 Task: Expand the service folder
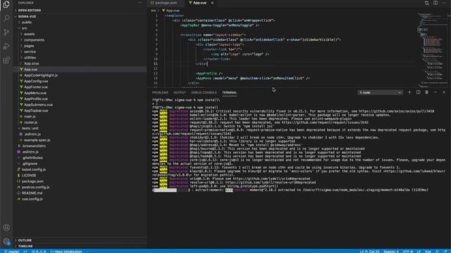coord(30,51)
